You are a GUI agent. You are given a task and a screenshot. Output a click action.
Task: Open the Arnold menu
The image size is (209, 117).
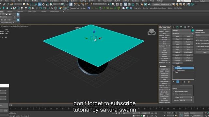(x=152, y=1)
